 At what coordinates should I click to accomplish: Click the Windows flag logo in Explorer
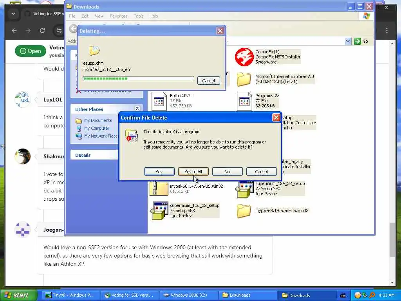coord(366,16)
